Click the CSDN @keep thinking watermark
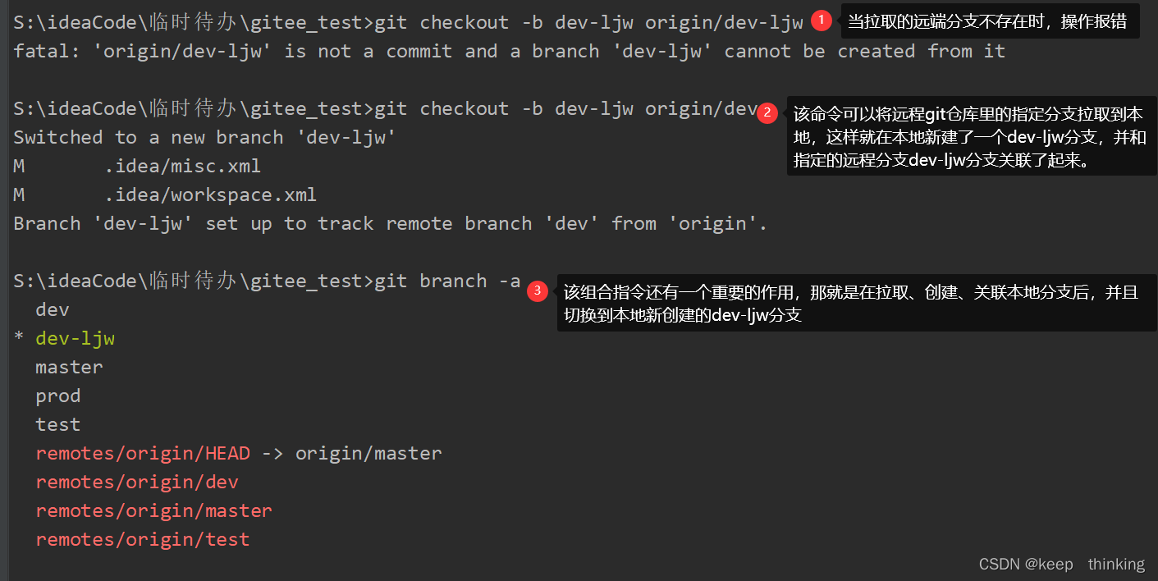Viewport: 1158px width, 581px height. click(x=1061, y=564)
